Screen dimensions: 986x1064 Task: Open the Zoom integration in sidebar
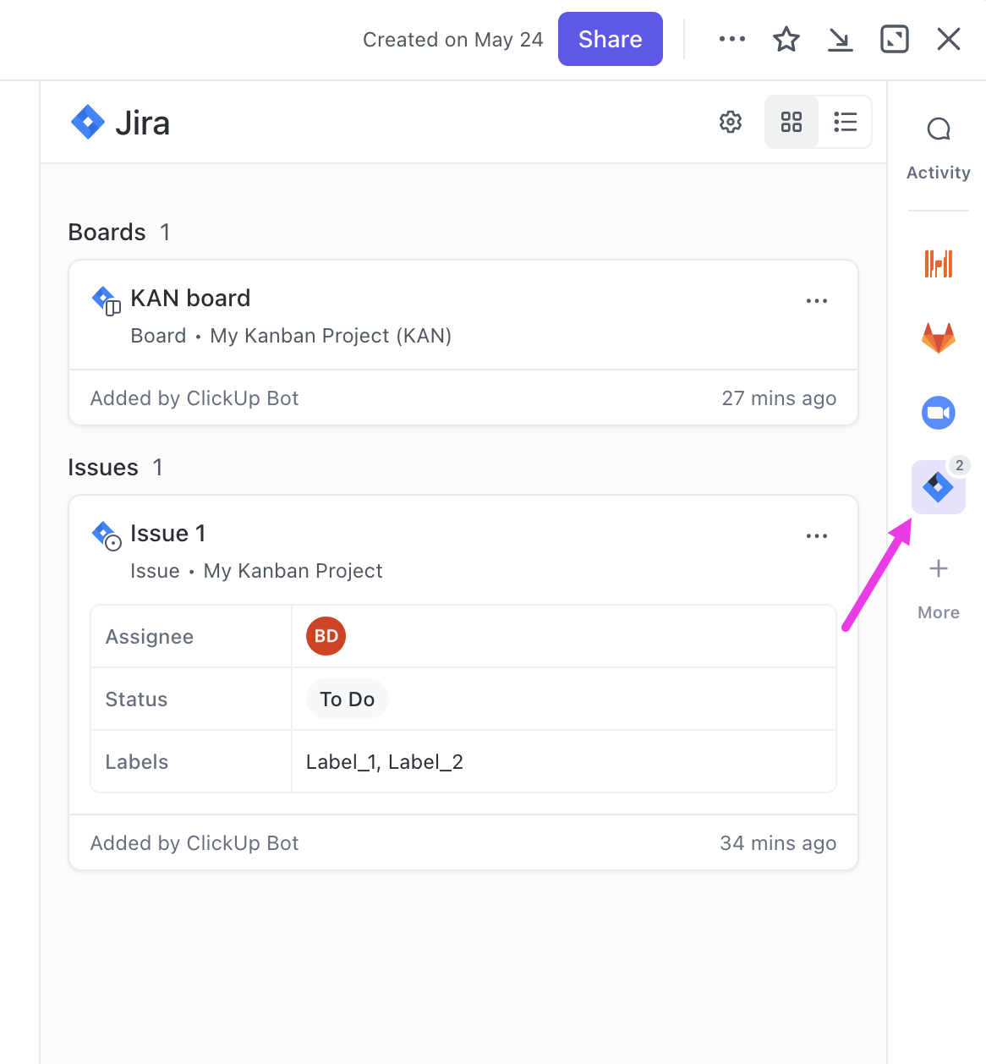(938, 413)
